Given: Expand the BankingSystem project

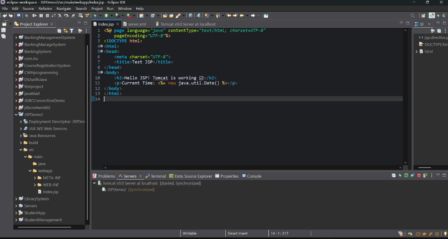Looking at the screenshot, I should coord(16,52).
